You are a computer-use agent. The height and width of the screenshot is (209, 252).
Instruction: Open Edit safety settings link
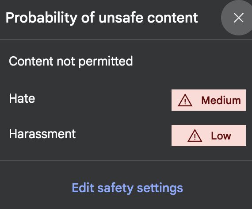click(127, 188)
